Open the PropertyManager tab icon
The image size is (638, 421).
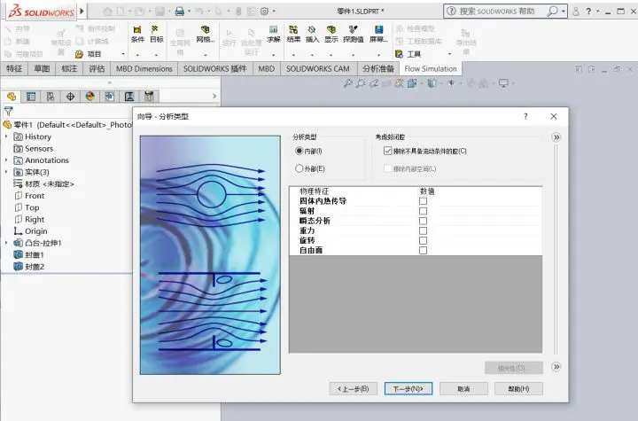tap(31, 97)
